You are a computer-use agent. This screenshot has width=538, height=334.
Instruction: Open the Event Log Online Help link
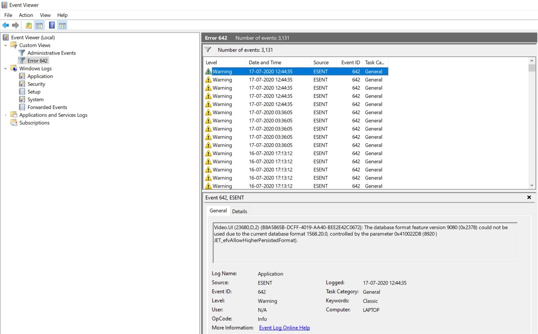pos(284,328)
